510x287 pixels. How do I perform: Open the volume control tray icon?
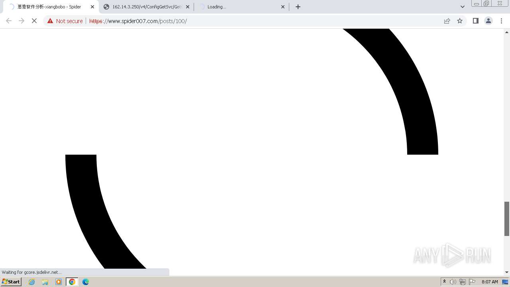point(453,282)
